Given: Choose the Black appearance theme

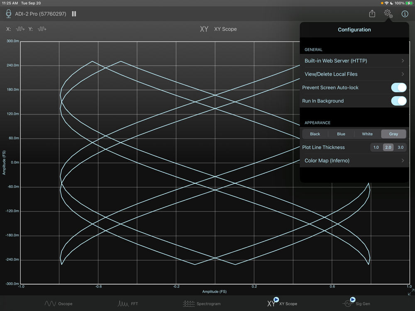Looking at the screenshot, I should tap(315, 134).
